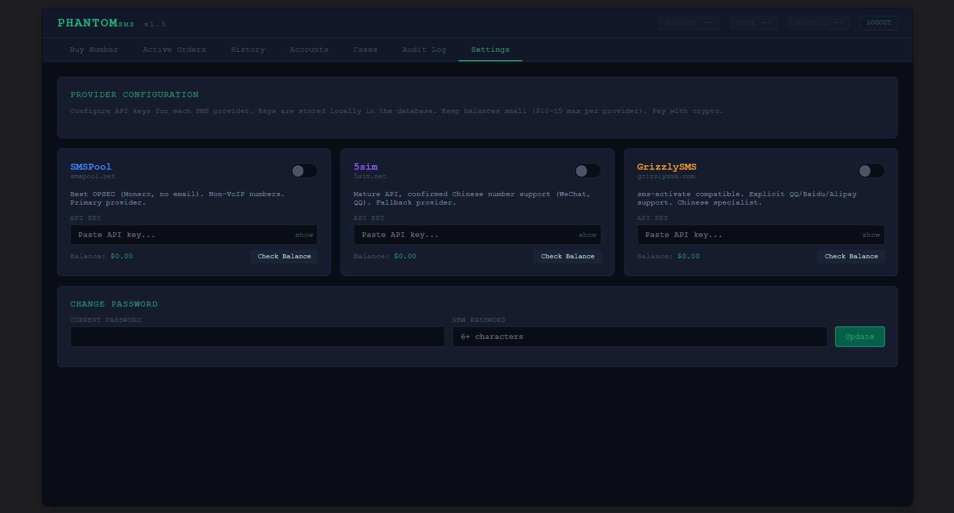This screenshot has width=954, height=513.
Task: Check the SMSPool balance
Action: pyautogui.click(x=284, y=256)
